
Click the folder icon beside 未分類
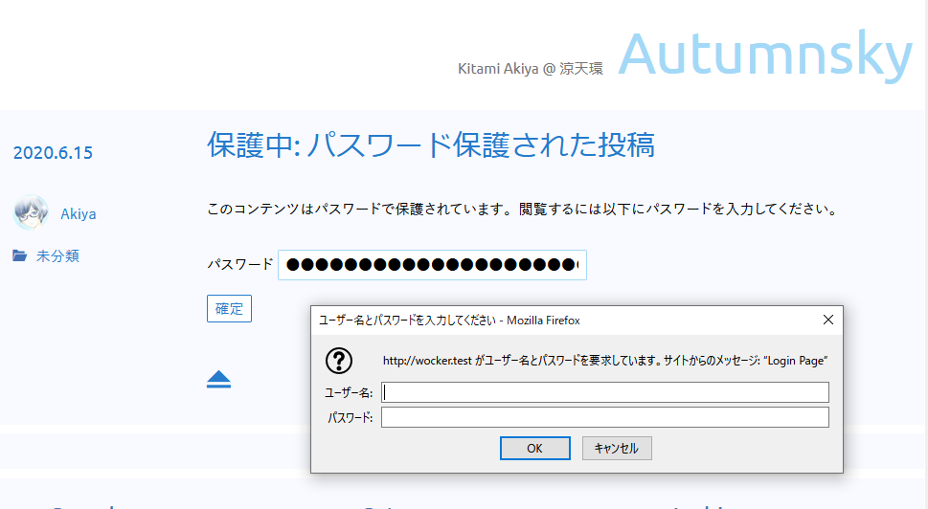pyautogui.click(x=19, y=256)
